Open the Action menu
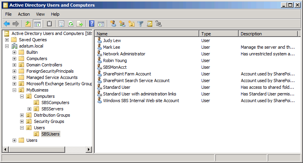Viewport: 303px width, 163px height. [x=24, y=14]
